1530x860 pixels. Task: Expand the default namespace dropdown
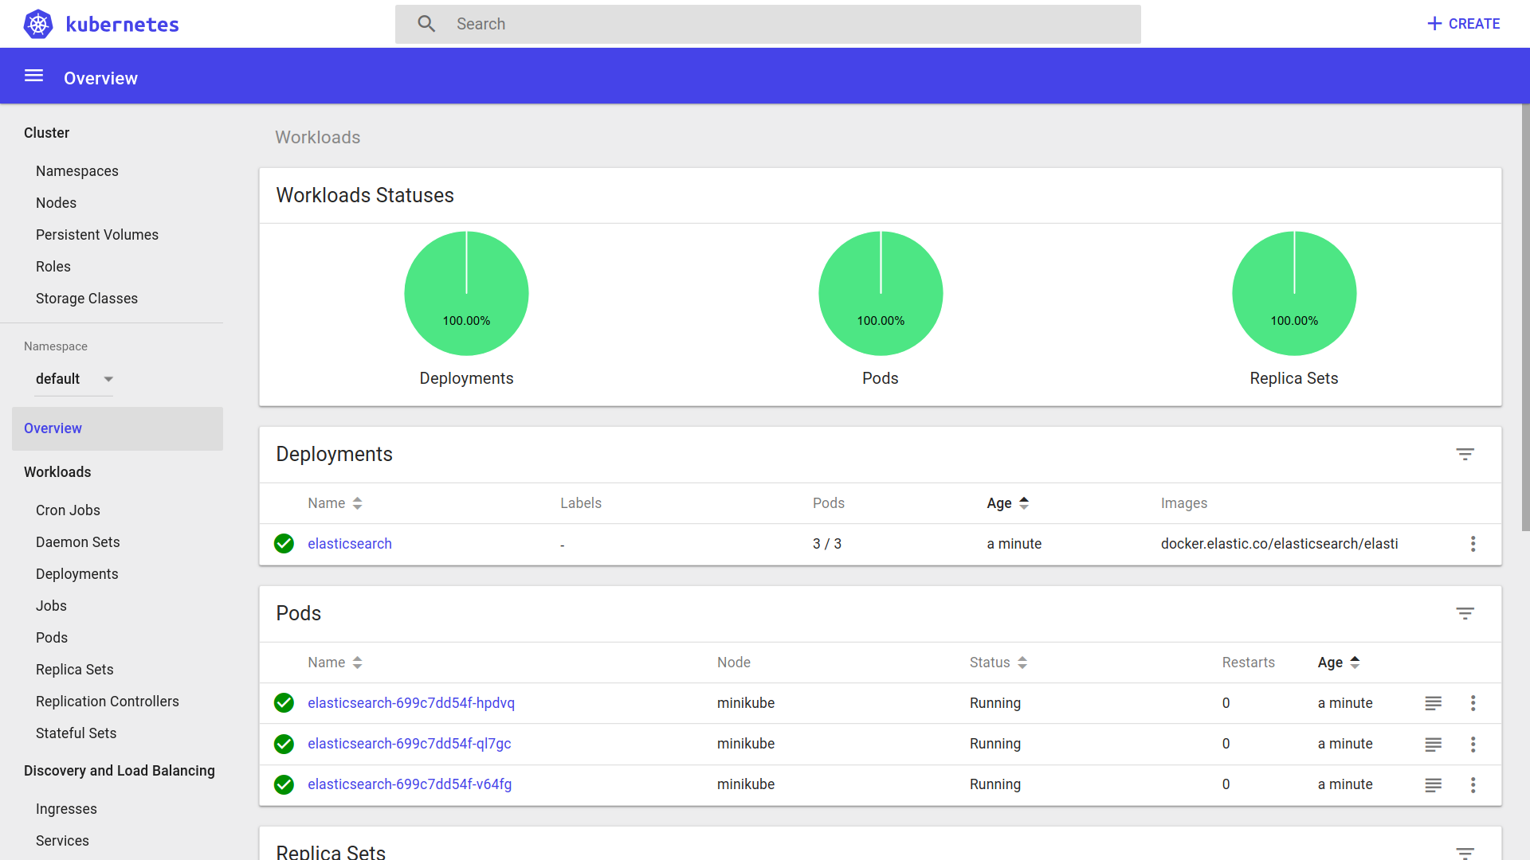click(74, 379)
